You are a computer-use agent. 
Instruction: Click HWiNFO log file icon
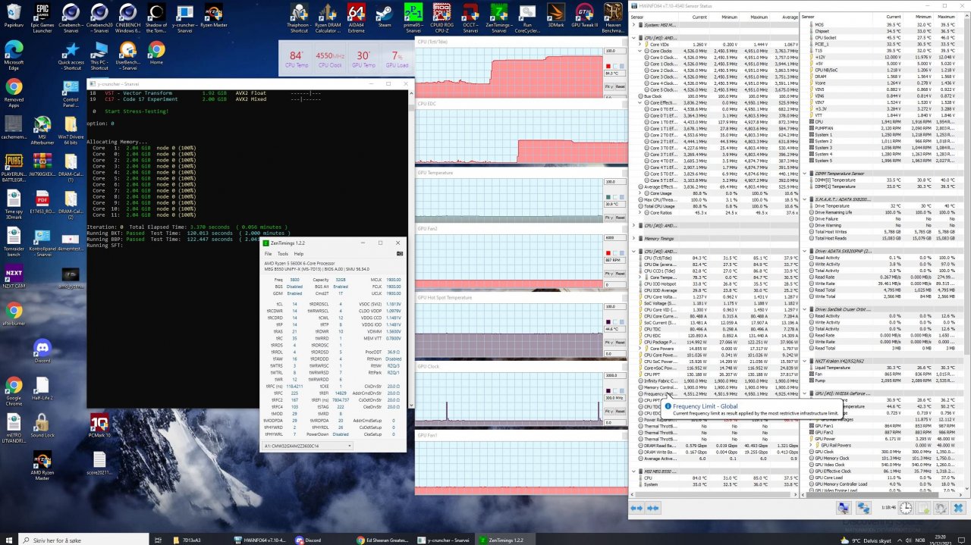(921, 509)
